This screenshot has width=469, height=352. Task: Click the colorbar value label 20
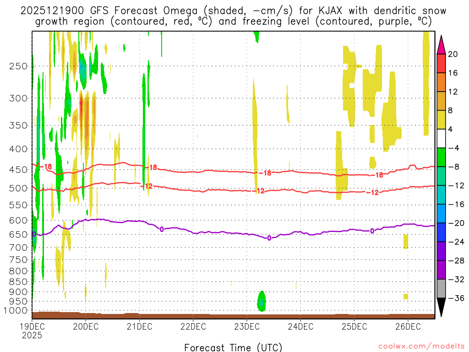point(453,54)
